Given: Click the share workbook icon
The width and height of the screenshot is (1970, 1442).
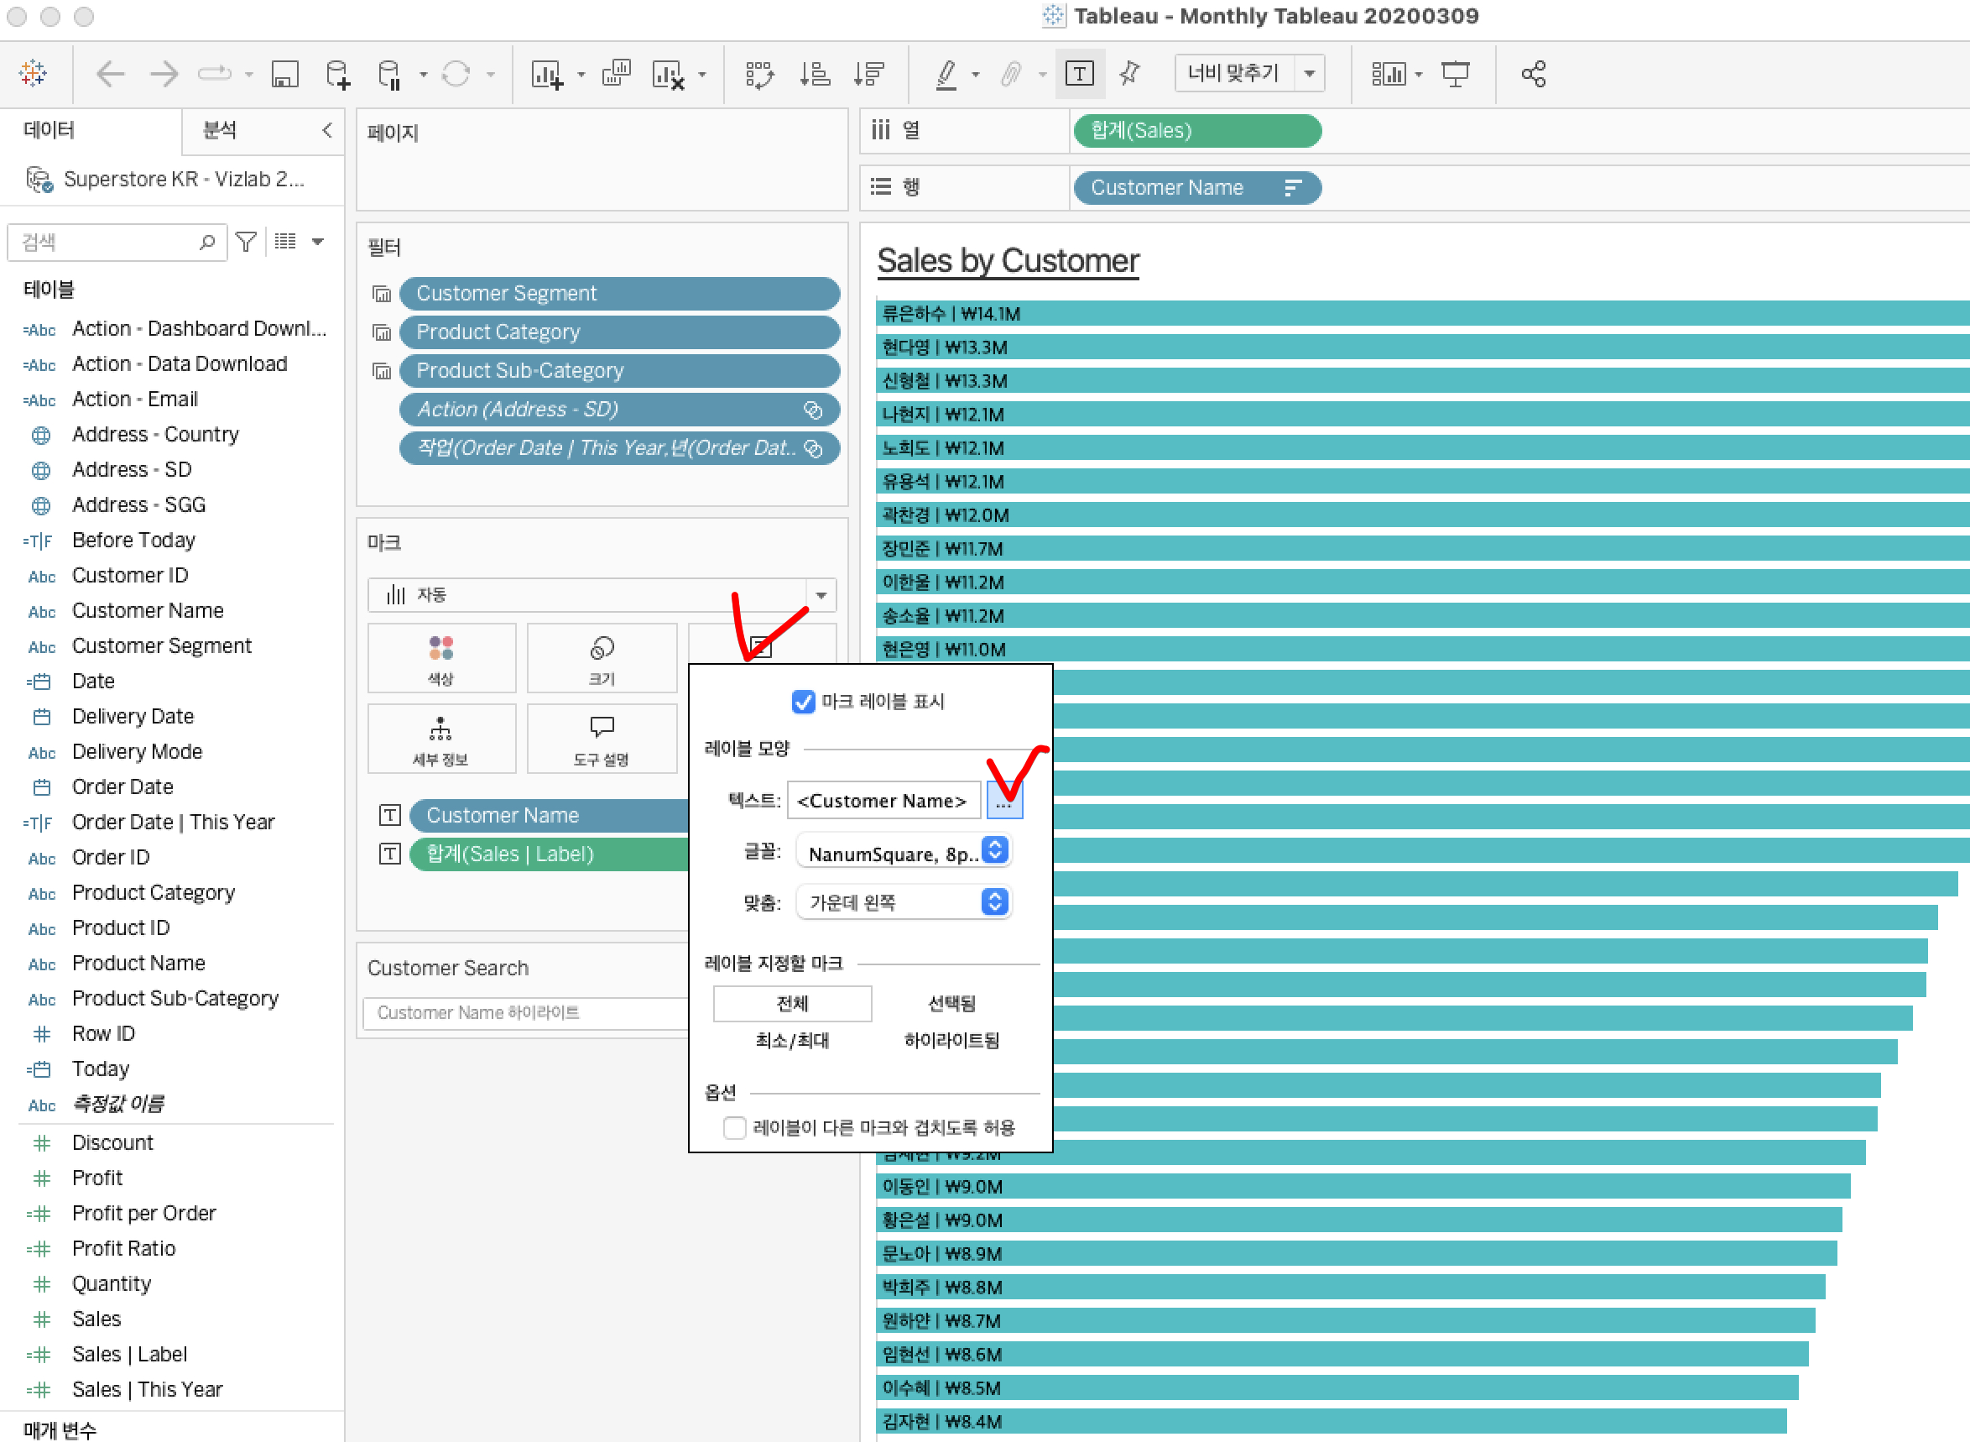Looking at the screenshot, I should (1533, 74).
